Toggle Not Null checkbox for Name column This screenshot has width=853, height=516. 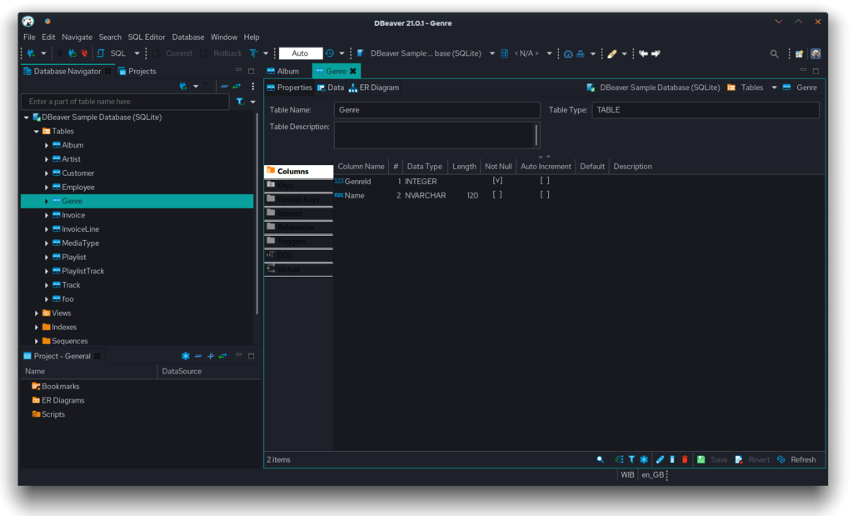(x=497, y=195)
